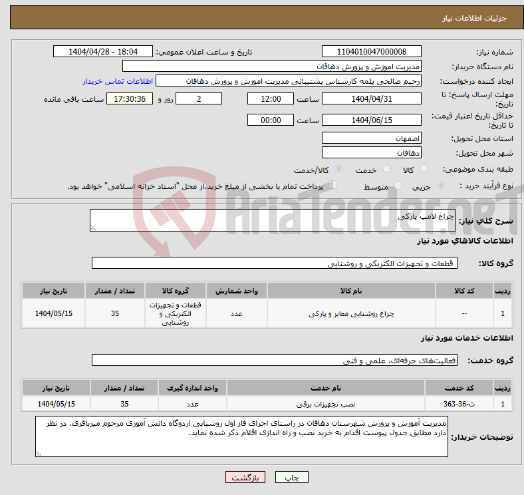Click the remaining days field showing 2

tap(199, 98)
